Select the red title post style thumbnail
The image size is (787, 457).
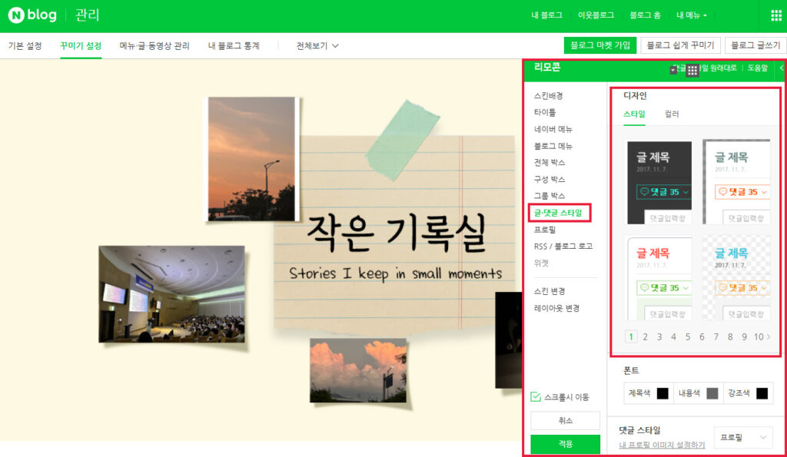(x=659, y=278)
